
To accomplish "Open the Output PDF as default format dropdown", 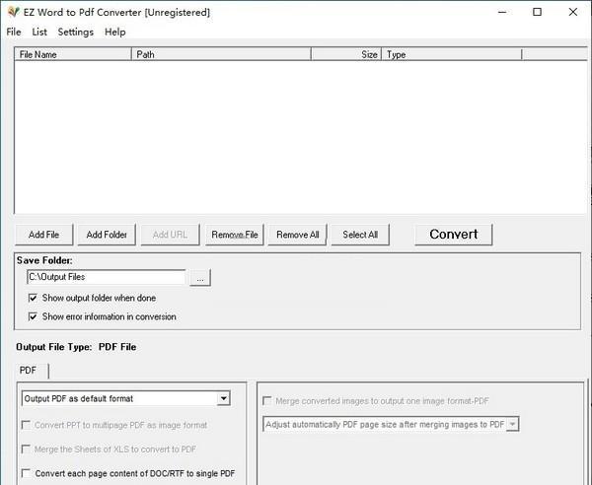I will point(126,398).
